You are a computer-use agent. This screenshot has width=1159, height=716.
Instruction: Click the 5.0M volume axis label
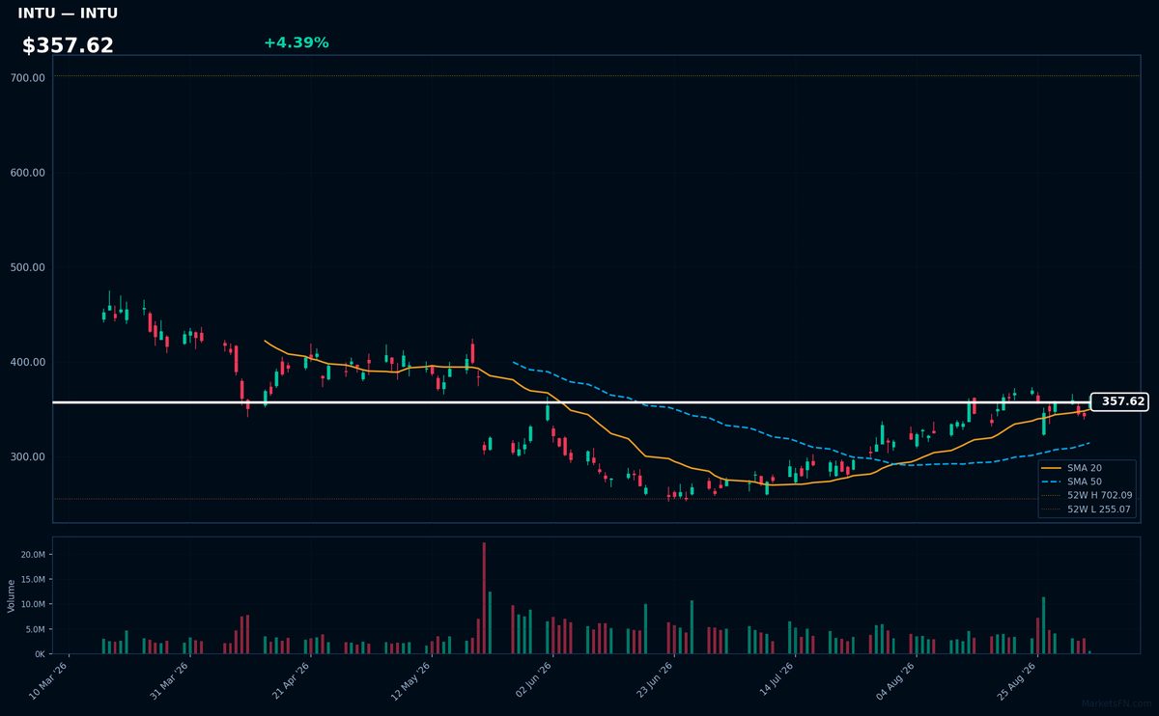click(34, 629)
